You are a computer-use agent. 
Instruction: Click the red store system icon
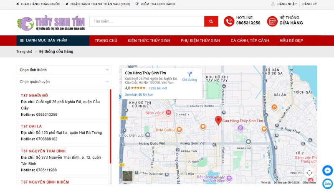pos(272,21)
